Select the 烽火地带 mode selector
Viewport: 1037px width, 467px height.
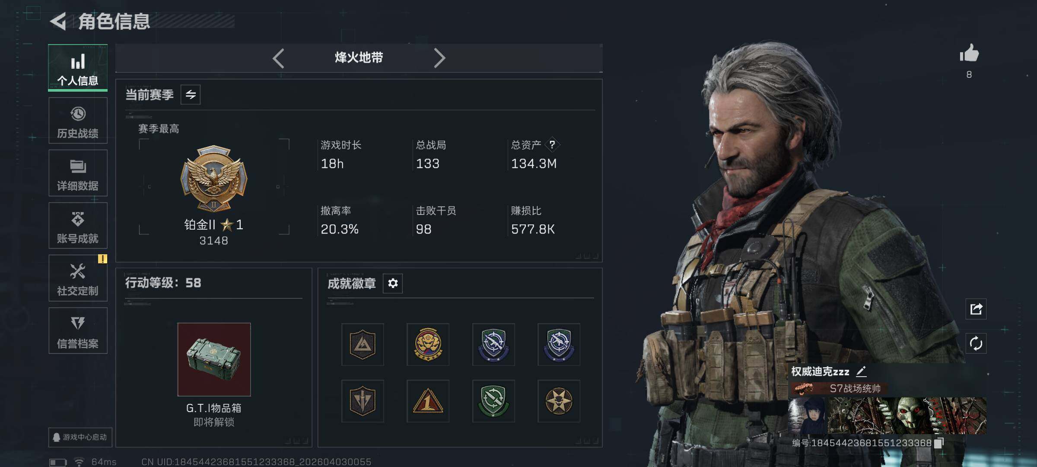(359, 58)
